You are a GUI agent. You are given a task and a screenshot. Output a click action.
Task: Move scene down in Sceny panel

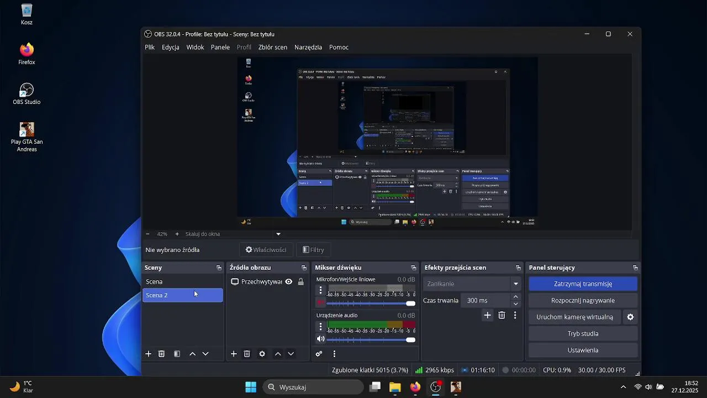(x=205, y=354)
